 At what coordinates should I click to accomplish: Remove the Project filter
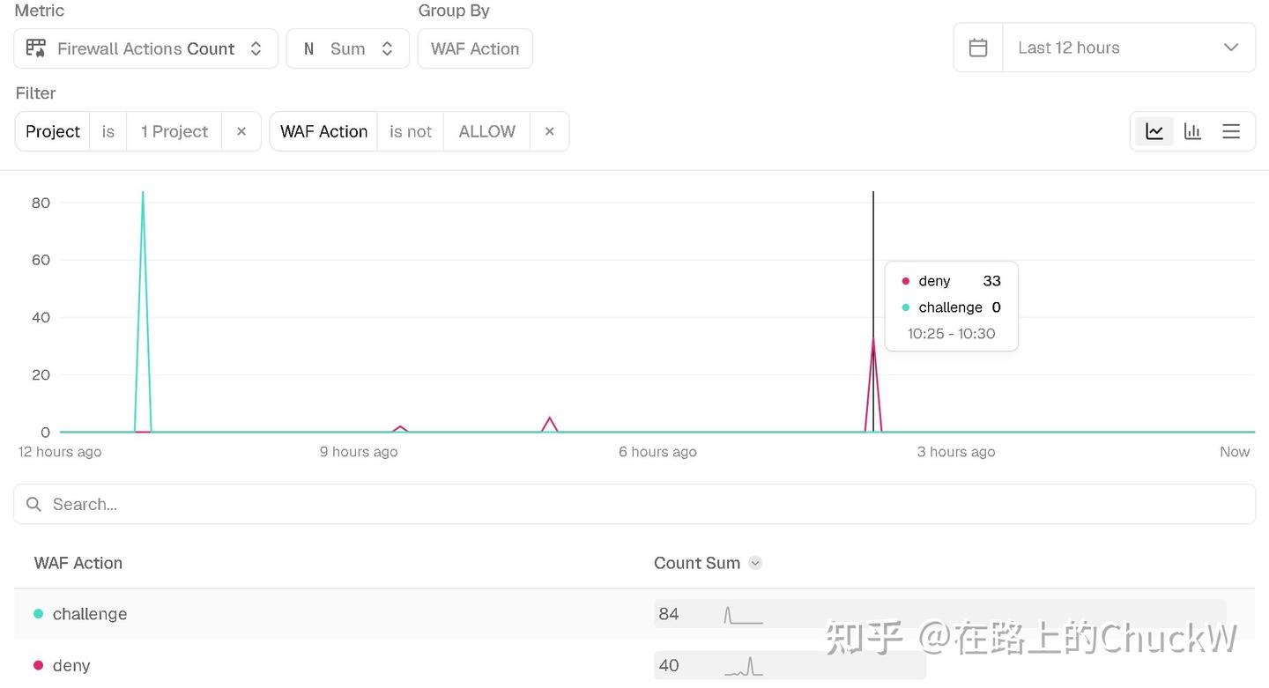tap(241, 131)
